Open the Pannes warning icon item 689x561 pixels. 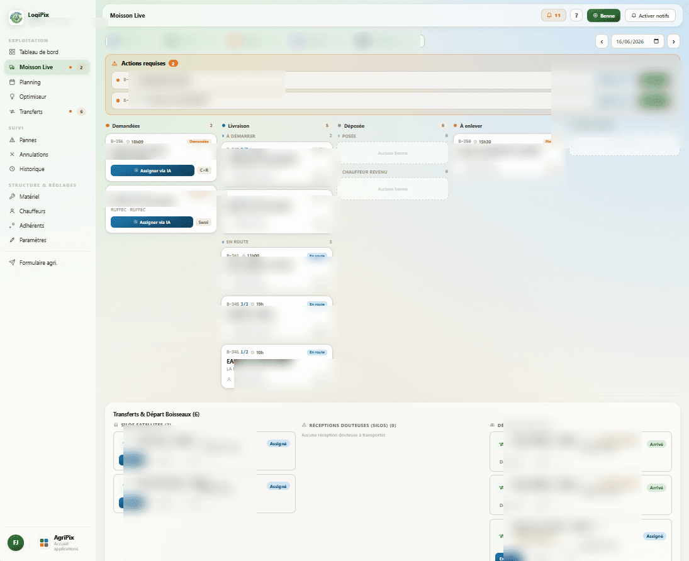point(13,140)
